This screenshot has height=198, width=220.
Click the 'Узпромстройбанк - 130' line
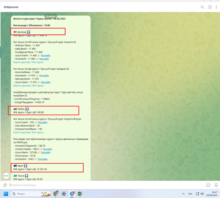[x=28, y=129]
